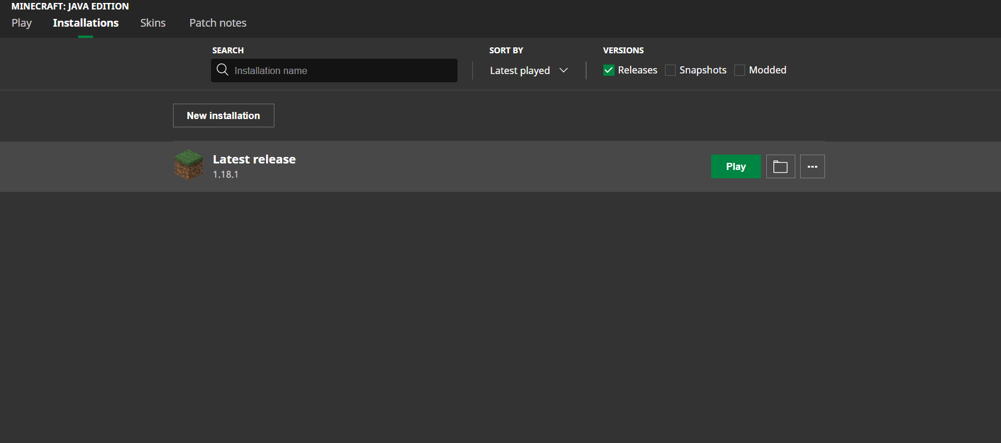Open the three-dot more options menu
This screenshot has height=443, width=1001.
pyautogui.click(x=813, y=166)
